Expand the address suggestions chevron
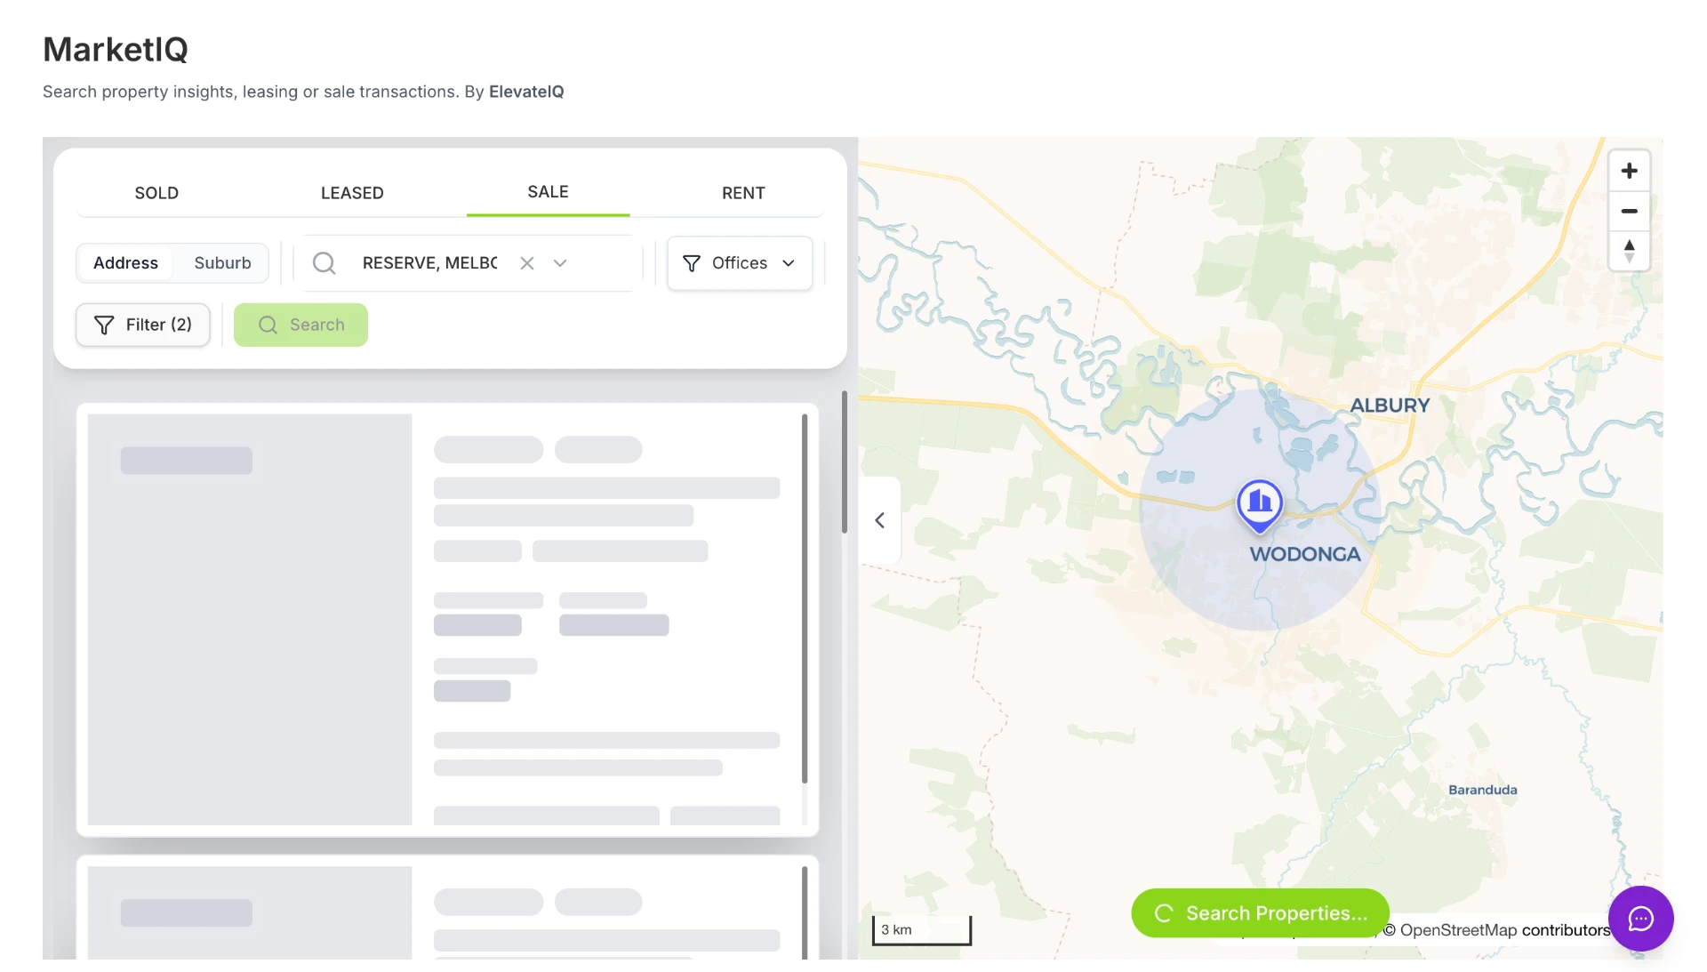Viewport: 1707px width, 972px height. point(560,263)
